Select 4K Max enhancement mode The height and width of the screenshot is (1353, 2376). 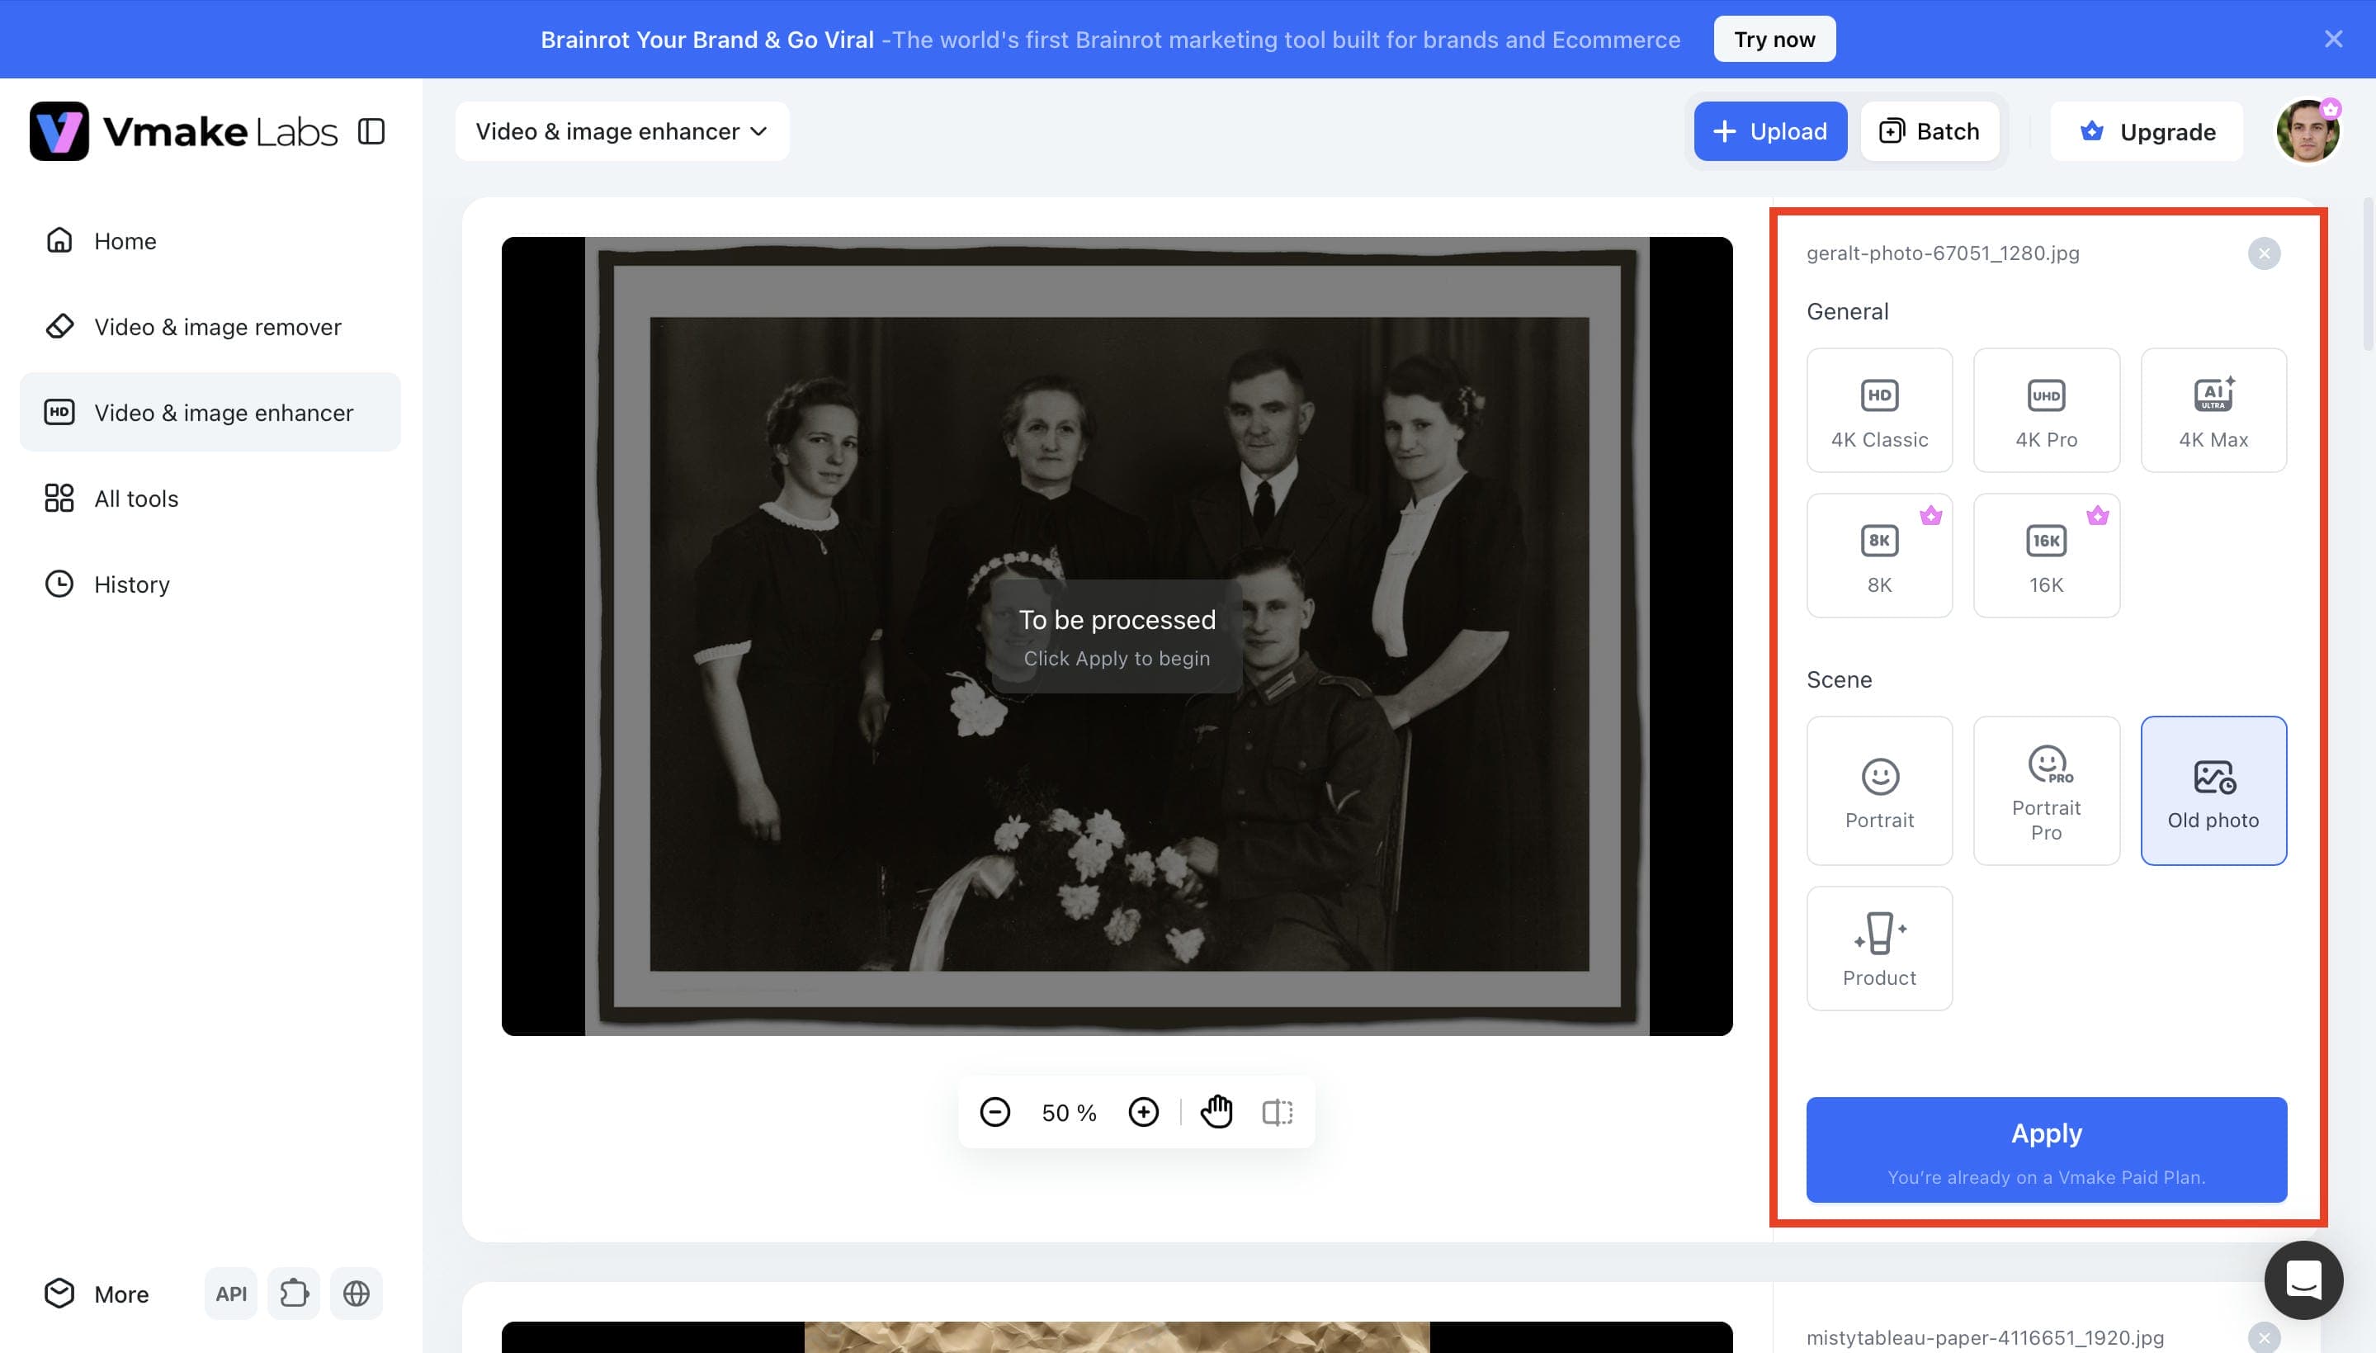click(x=2214, y=409)
